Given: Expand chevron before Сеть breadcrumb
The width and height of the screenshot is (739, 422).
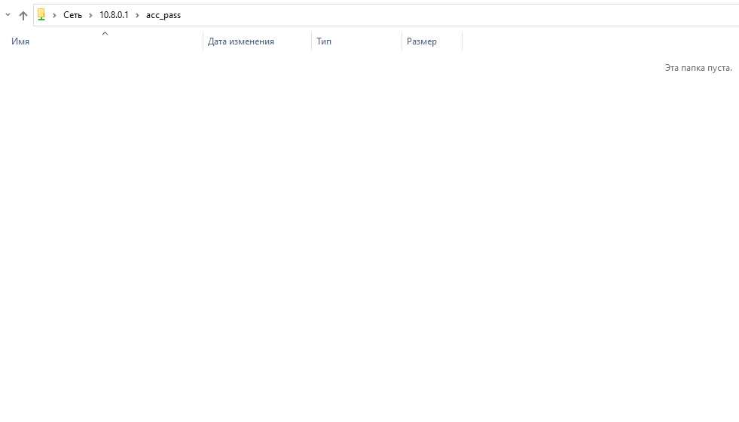Looking at the screenshot, I should 55,16.
